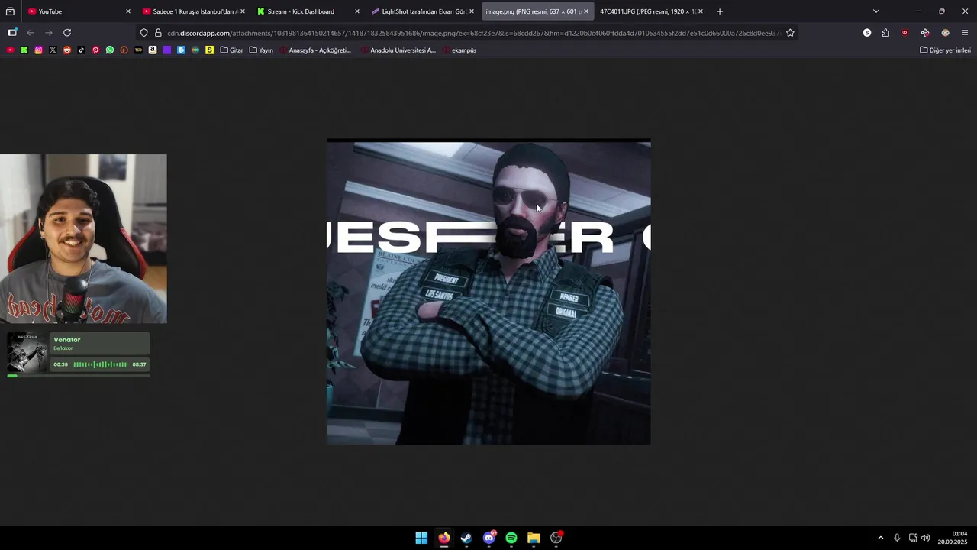This screenshot has height=550, width=977.
Task: Switch to the YouTube tab
Action: tap(76, 11)
